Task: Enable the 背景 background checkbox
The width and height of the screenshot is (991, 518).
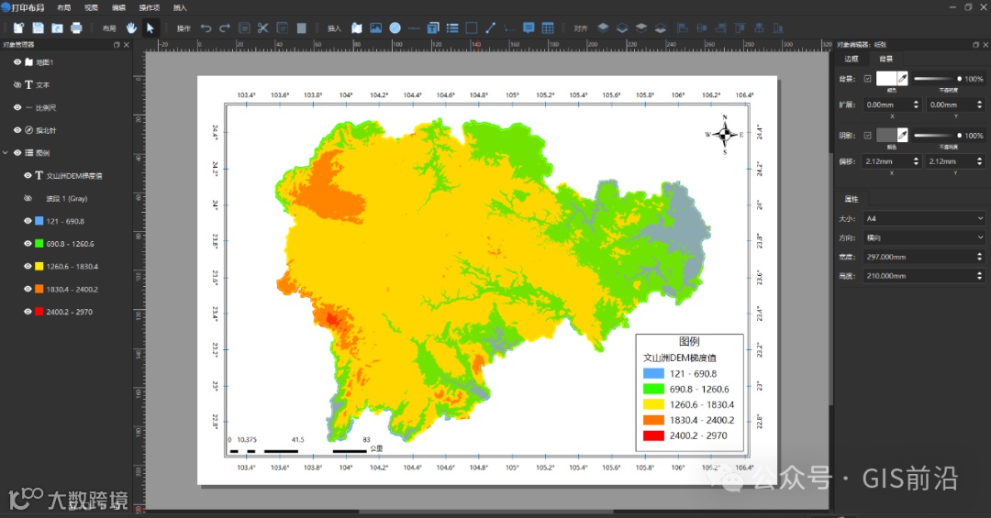Action: (867, 79)
